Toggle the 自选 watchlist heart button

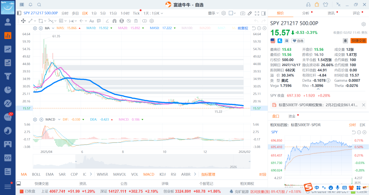(298, 41)
